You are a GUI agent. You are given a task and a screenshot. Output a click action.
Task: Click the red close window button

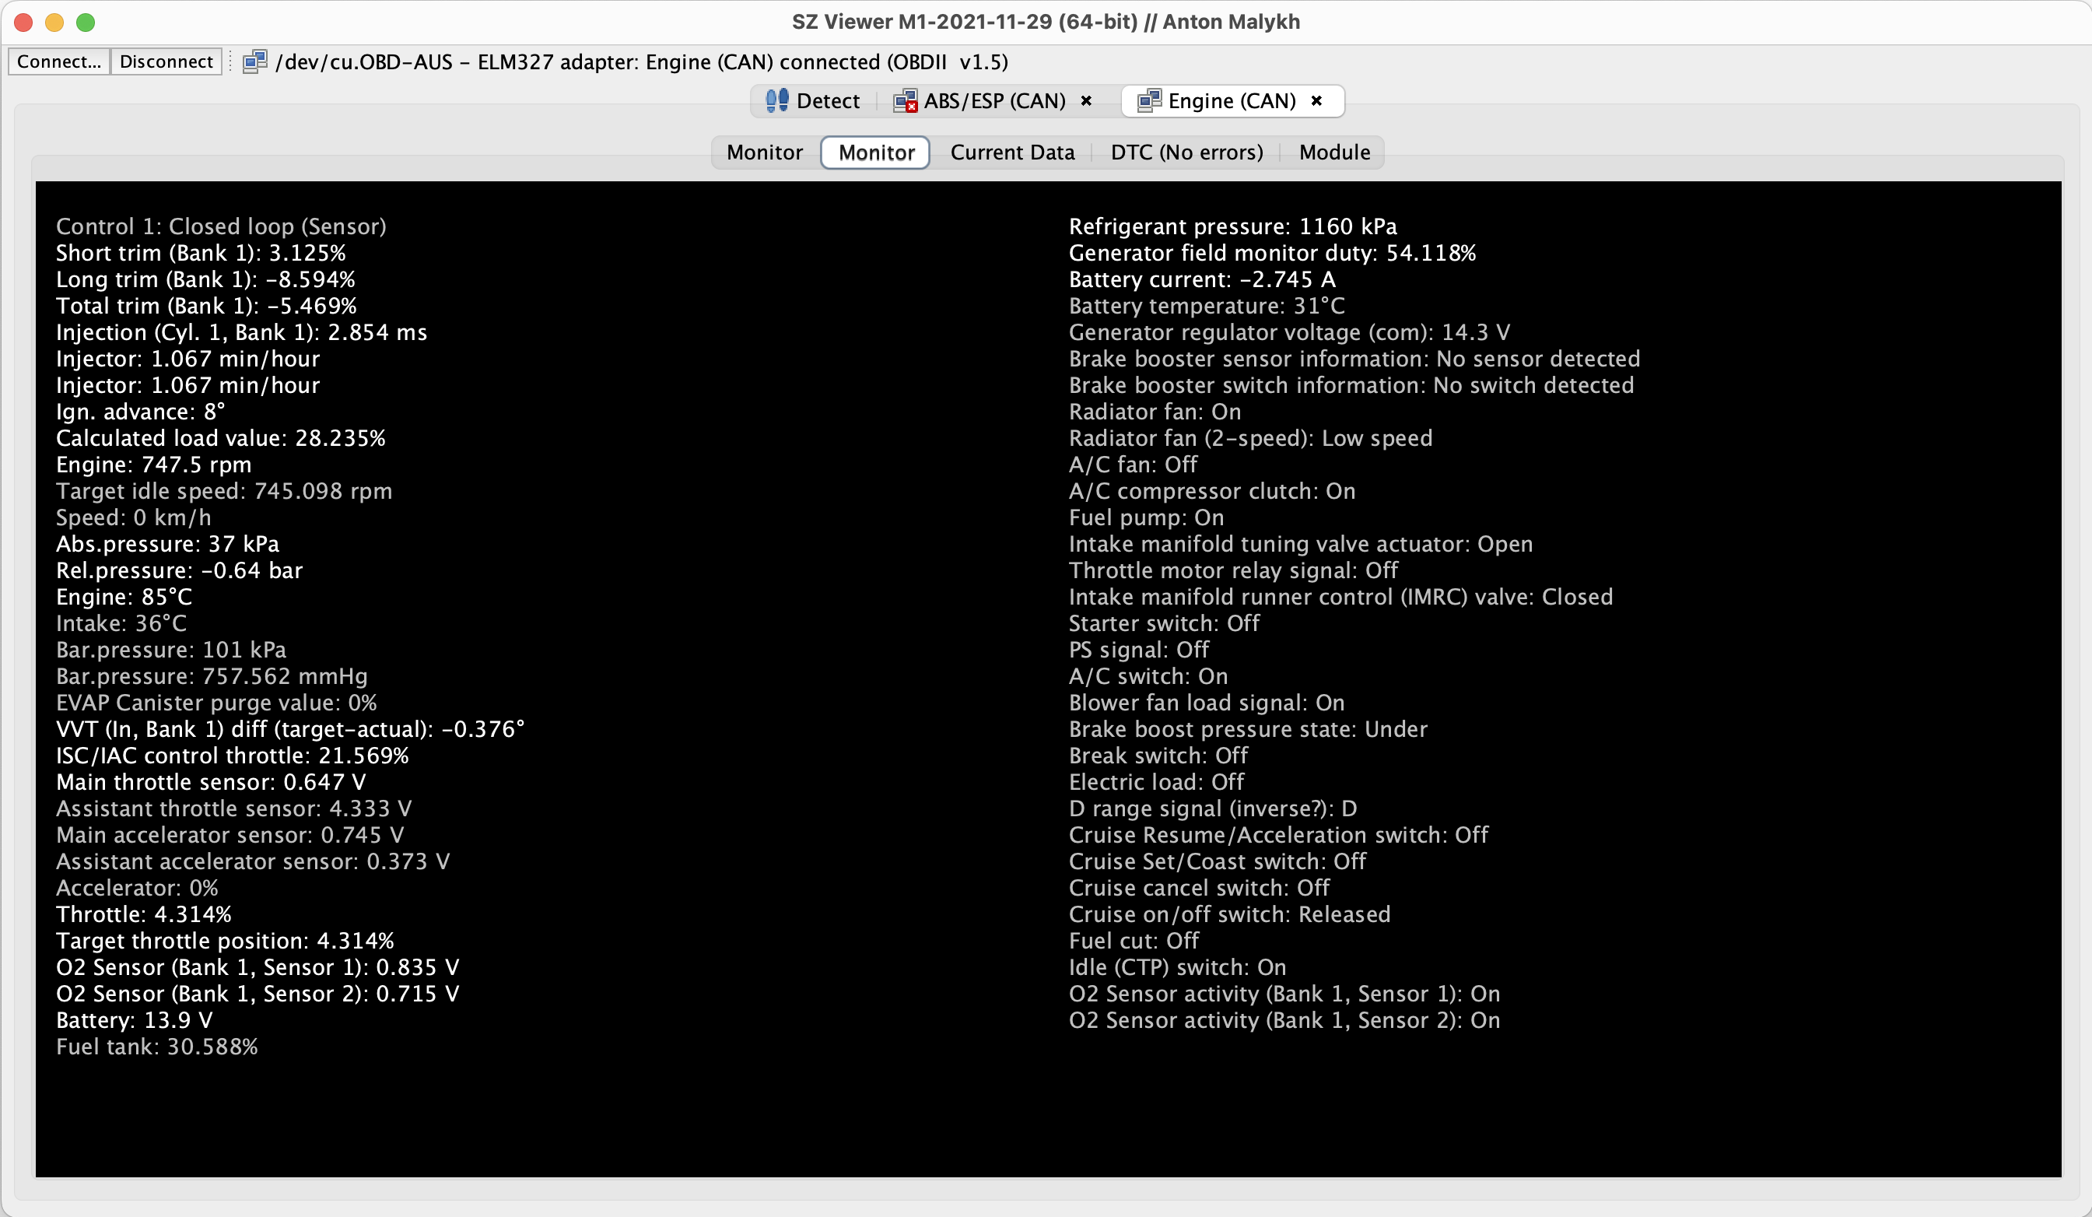pos(23,23)
